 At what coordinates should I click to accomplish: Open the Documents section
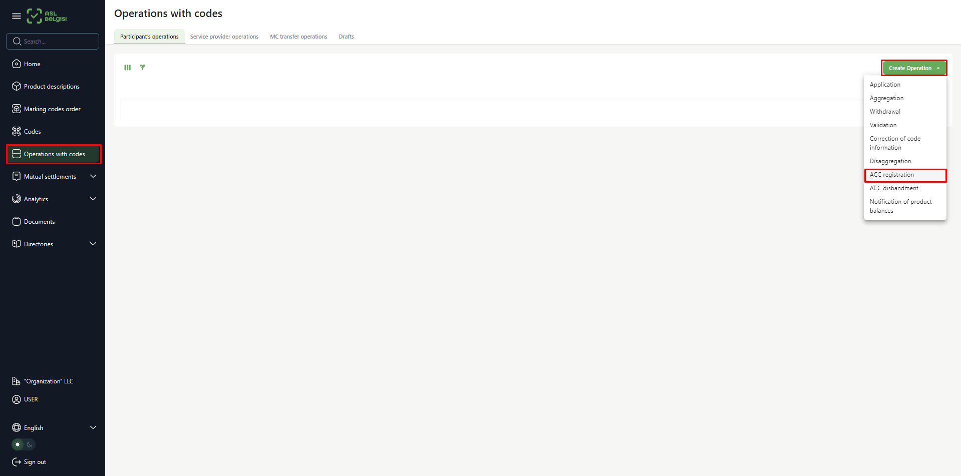point(39,222)
